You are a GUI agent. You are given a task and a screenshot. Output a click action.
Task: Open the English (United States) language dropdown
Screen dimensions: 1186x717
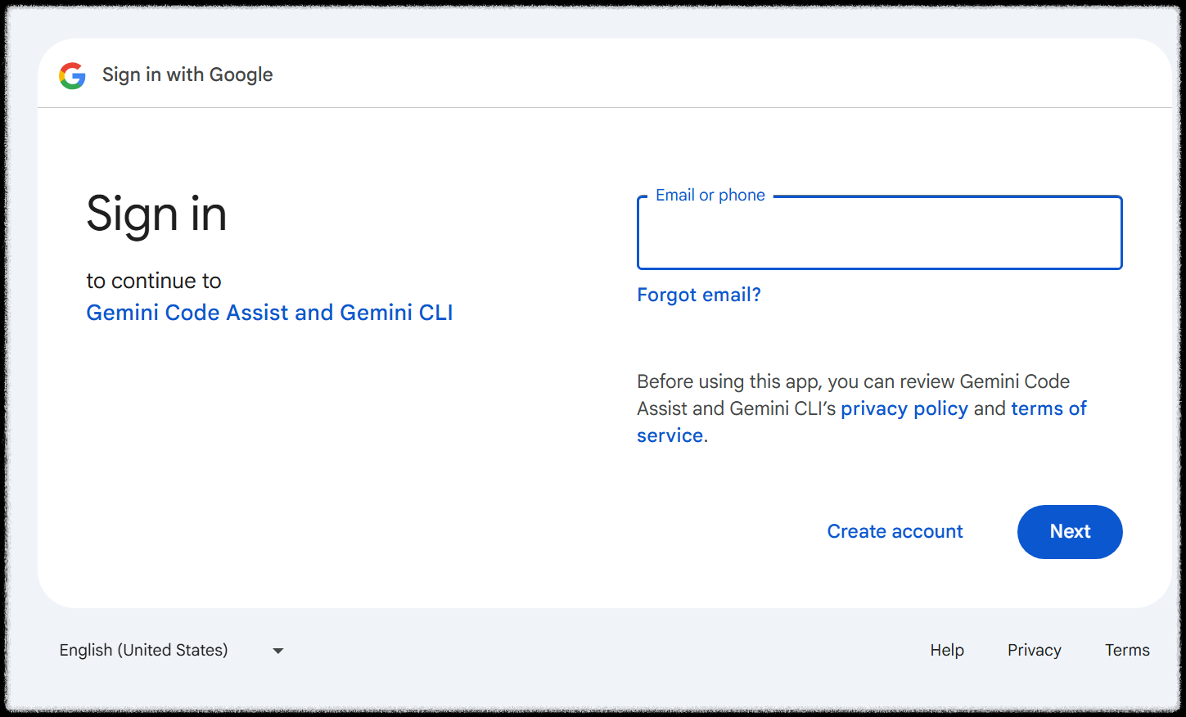[x=172, y=650]
